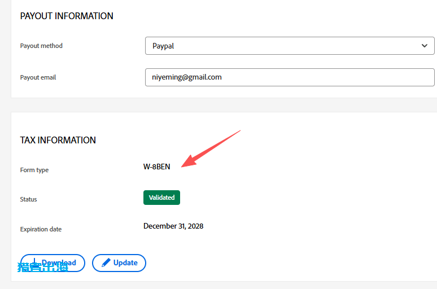Screen dimensions: 437x289
Task: Click the Payout method label
Action: (41, 46)
